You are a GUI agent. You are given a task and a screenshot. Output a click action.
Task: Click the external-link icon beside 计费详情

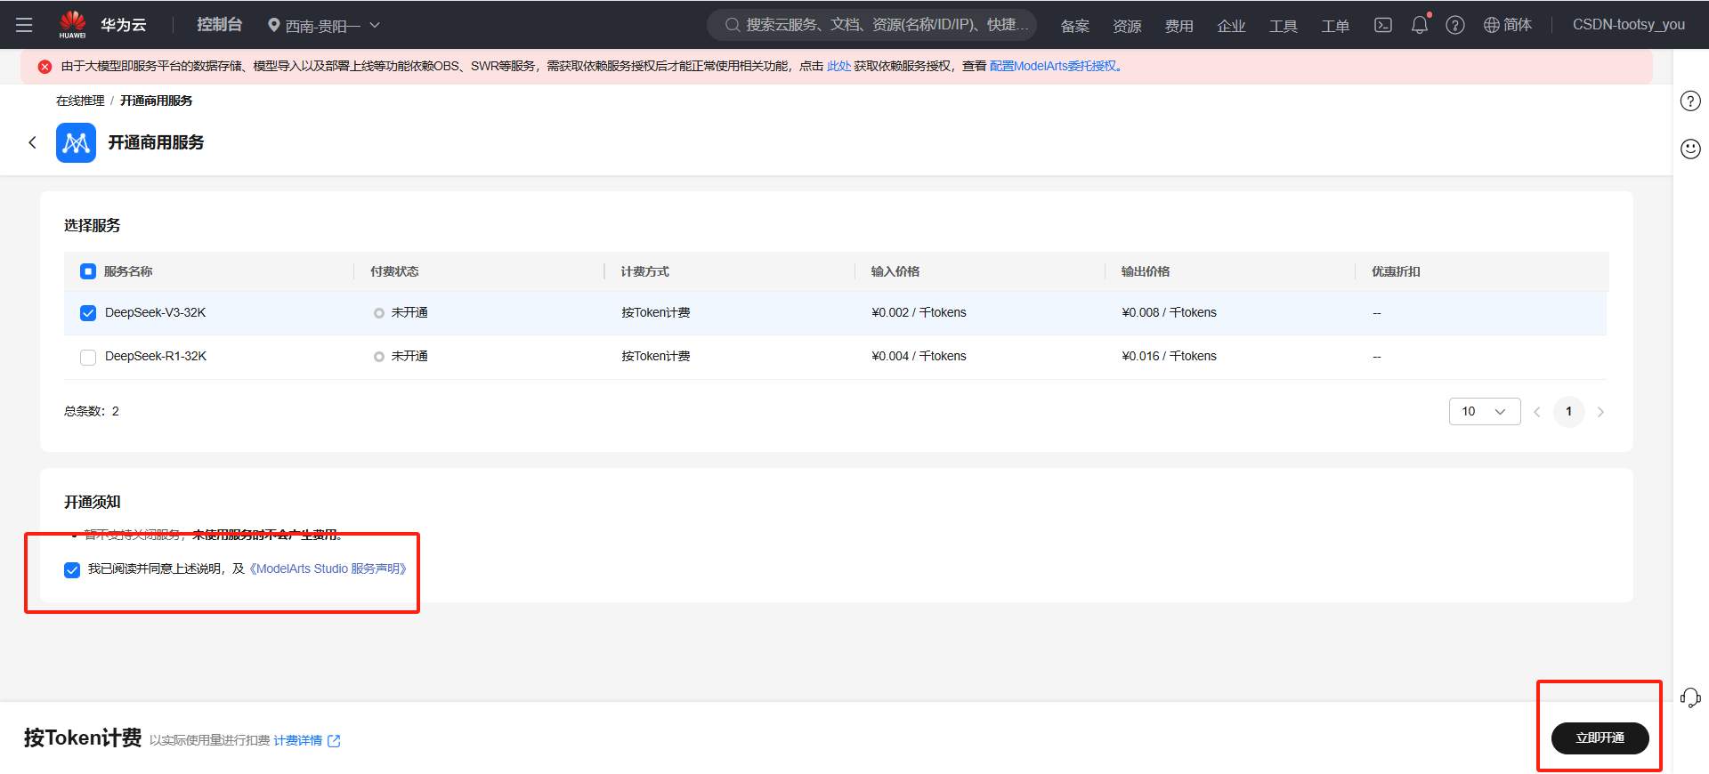[334, 740]
